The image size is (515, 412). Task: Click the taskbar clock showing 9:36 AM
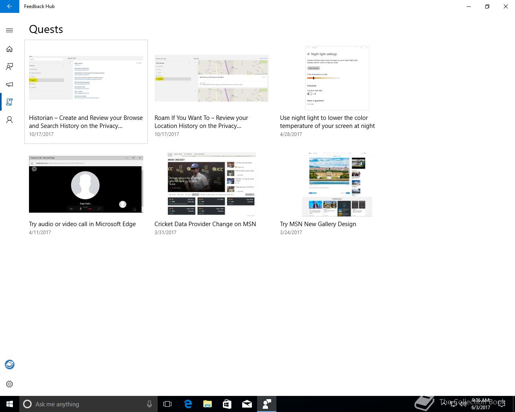(x=481, y=404)
